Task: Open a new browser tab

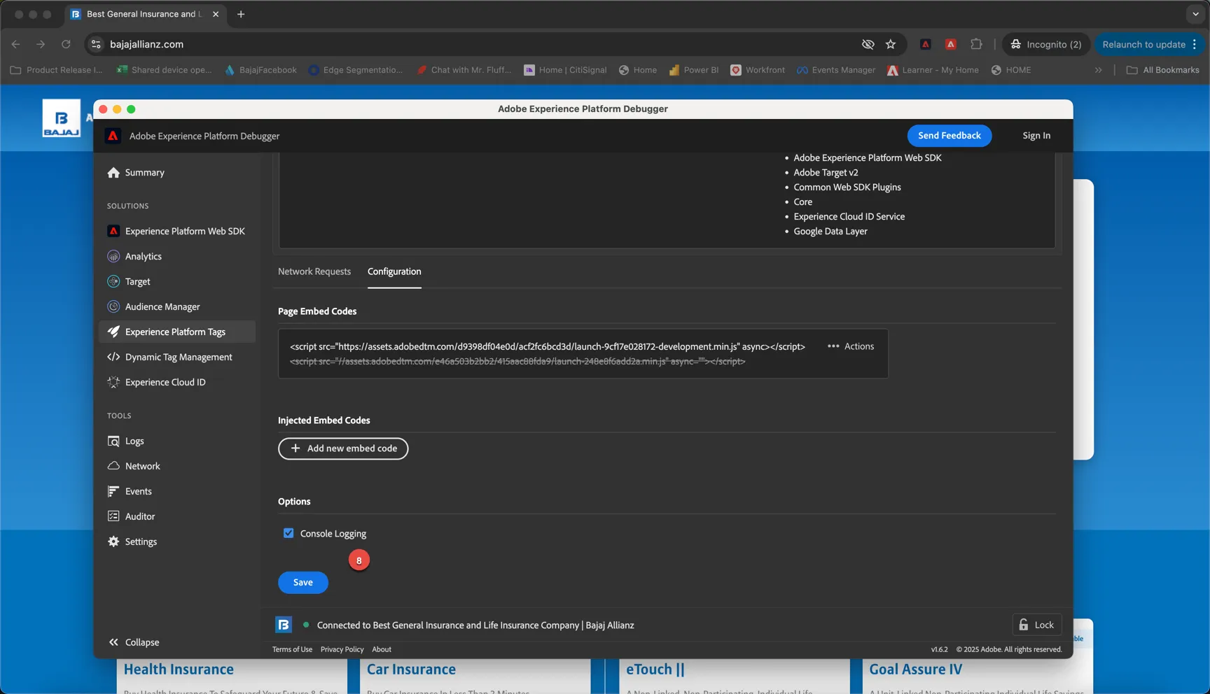Action: coord(241,14)
